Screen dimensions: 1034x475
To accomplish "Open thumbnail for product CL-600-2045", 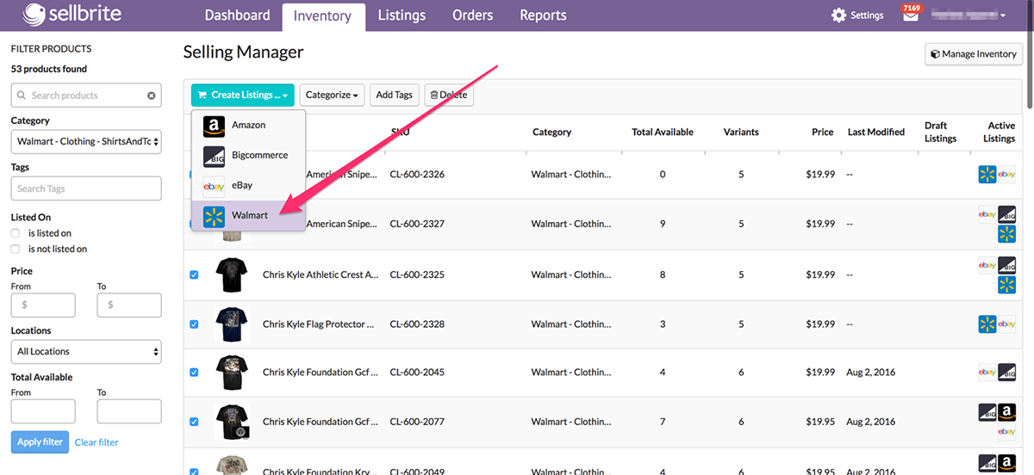I will [x=232, y=372].
